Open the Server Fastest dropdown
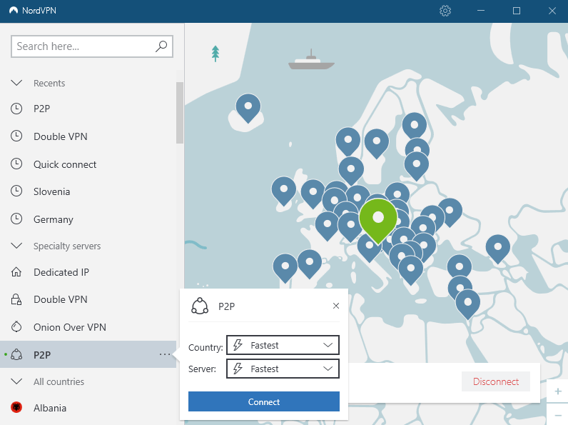 [x=283, y=369]
